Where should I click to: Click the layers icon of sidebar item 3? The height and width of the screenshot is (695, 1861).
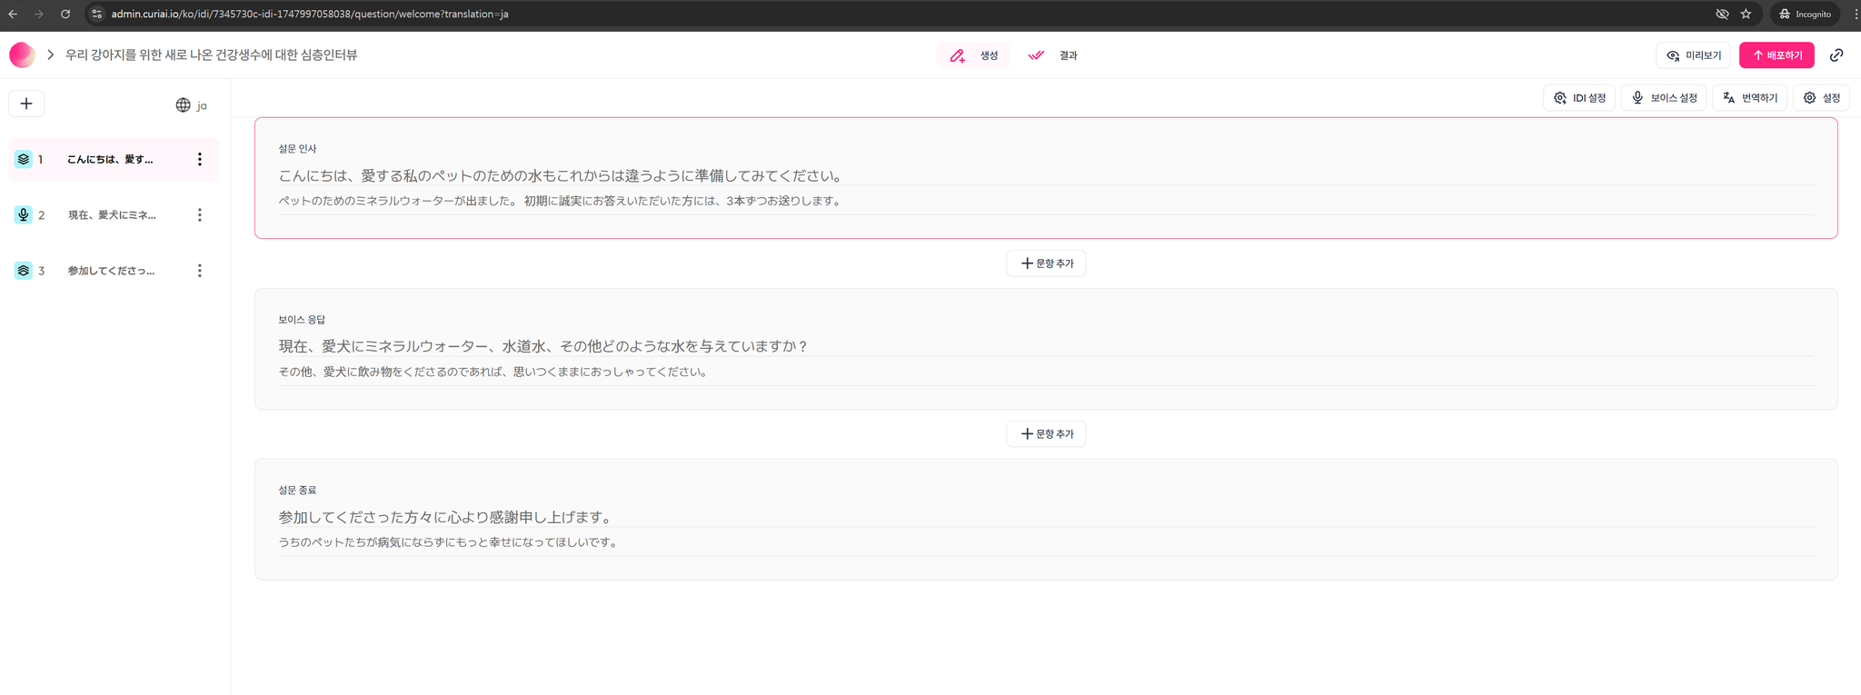coord(24,271)
